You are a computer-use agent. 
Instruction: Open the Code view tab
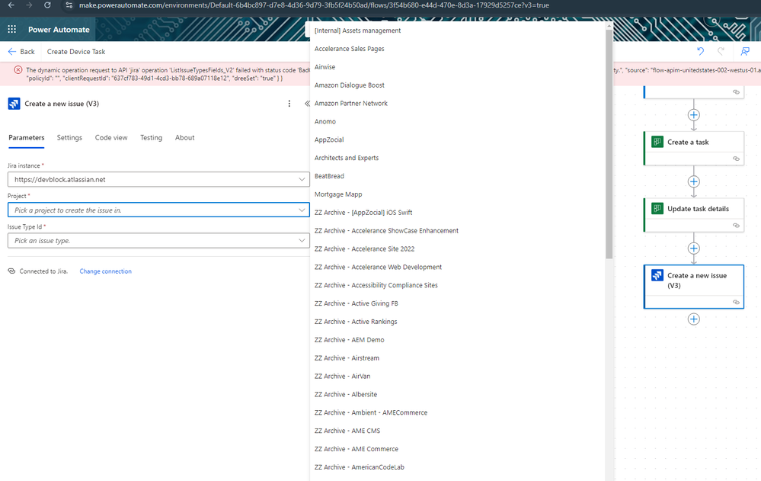tap(111, 137)
